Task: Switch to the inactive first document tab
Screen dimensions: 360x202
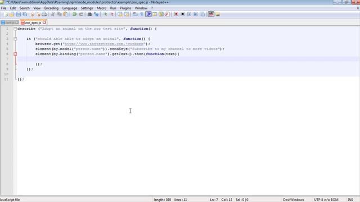Action: (10, 22)
